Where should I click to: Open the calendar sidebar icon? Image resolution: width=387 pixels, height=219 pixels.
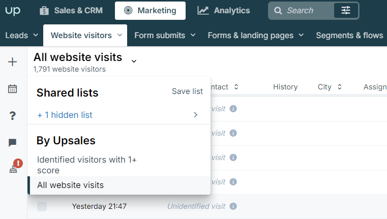click(12, 88)
